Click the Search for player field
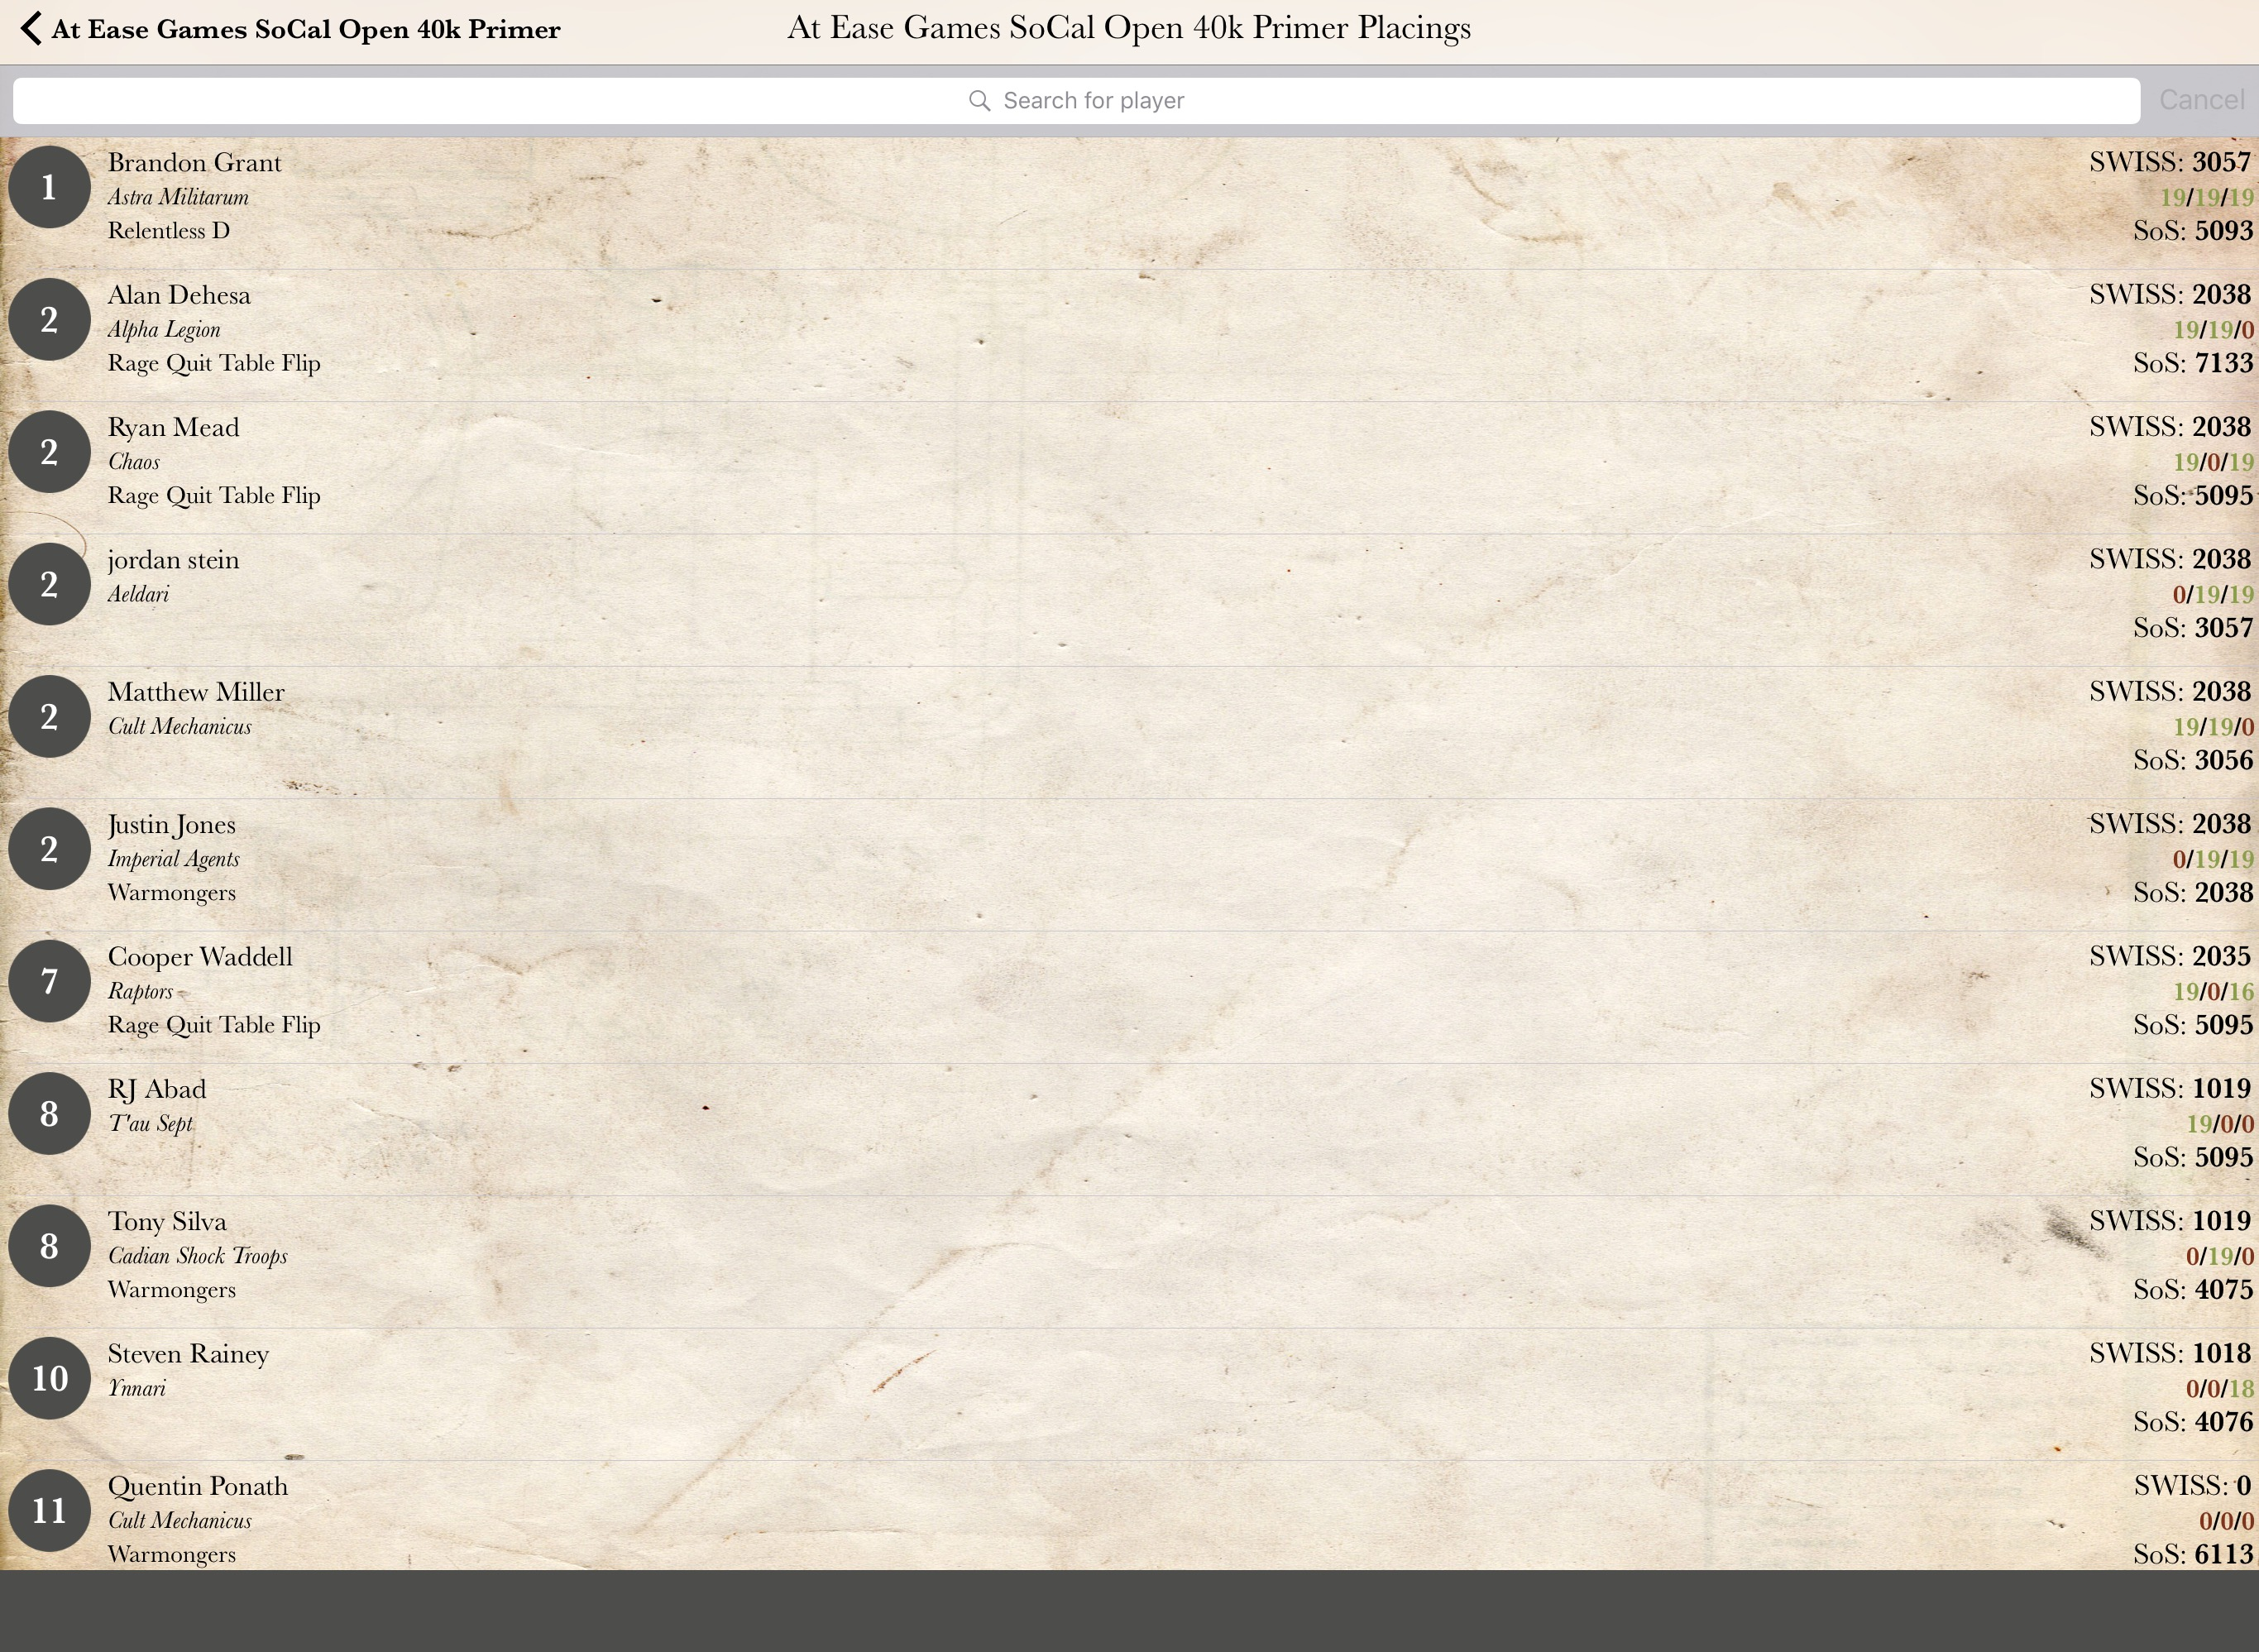The image size is (2259, 1652). click(1076, 101)
